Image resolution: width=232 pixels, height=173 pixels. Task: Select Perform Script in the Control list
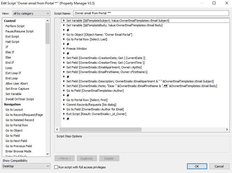pos(15,26)
